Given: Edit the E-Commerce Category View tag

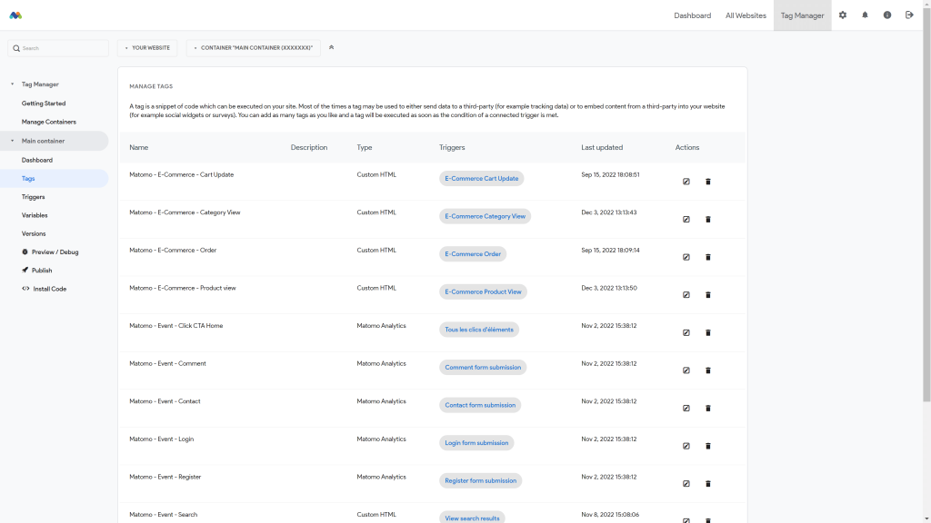Looking at the screenshot, I should pyautogui.click(x=686, y=220).
